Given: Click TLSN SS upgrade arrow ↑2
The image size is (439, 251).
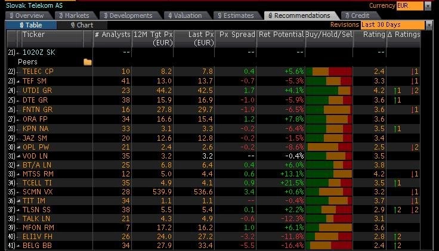Looking at the screenshot, I should tap(397, 210).
